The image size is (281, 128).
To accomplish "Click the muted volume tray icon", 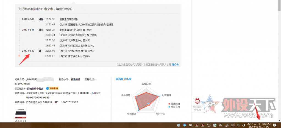I will coord(221,125).
